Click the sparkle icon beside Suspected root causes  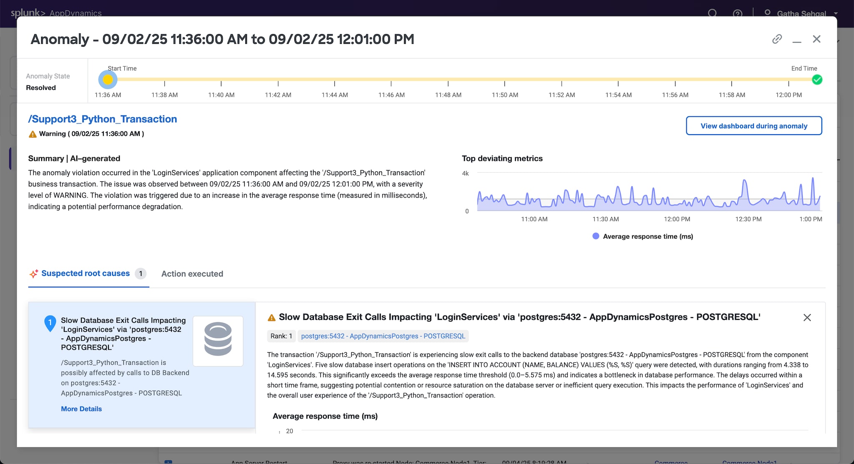[34, 274]
